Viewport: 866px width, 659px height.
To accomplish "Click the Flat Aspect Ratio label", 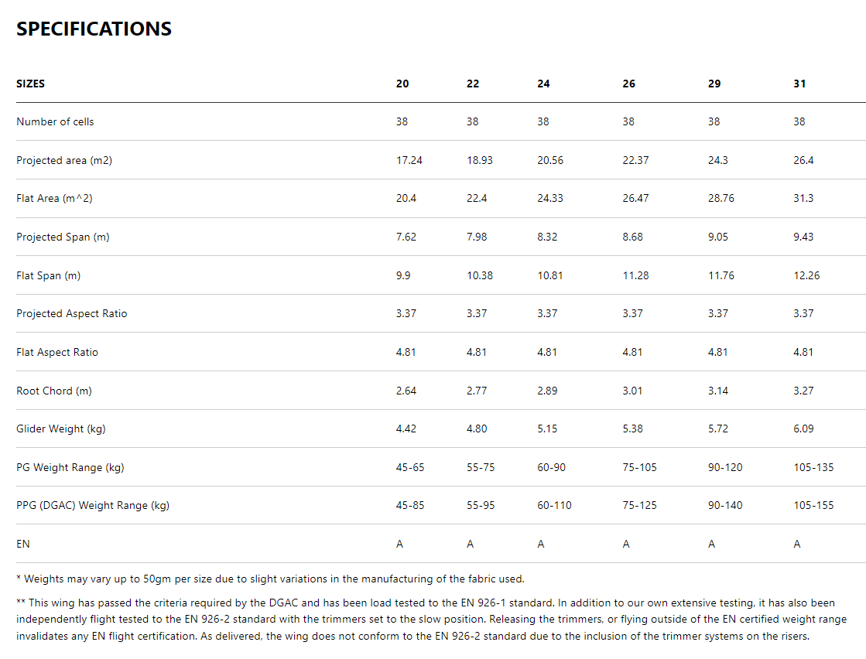I will [x=57, y=352].
